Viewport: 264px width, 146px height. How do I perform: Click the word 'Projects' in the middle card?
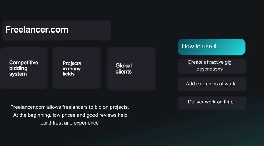(72, 63)
